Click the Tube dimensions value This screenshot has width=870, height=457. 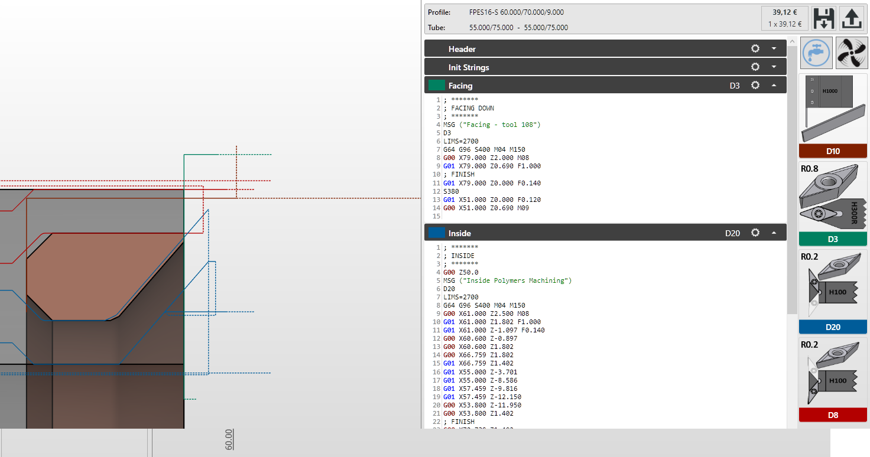[x=518, y=27]
